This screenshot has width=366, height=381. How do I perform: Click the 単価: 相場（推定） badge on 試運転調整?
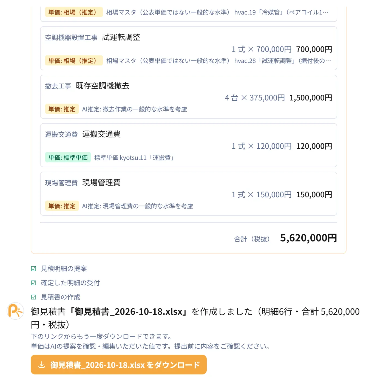74,61
